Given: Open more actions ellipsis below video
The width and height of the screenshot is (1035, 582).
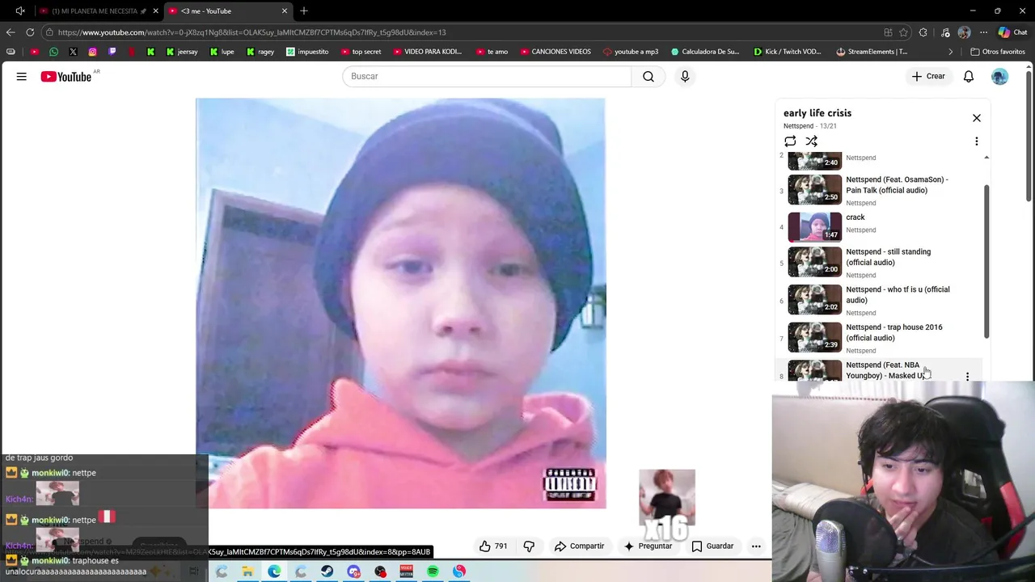Looking at the screenshot, I should click(756, 546).
